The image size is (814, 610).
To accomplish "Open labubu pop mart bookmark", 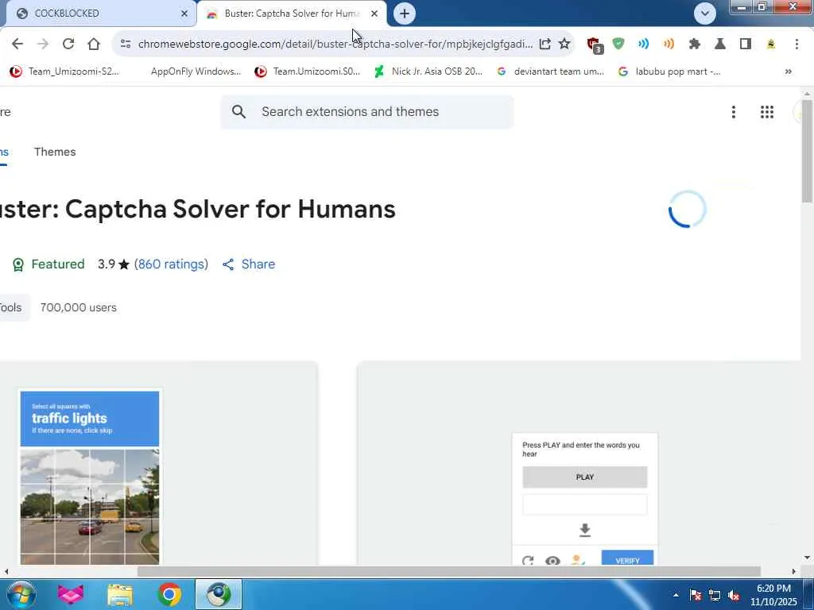I will [x=669, y=71].
